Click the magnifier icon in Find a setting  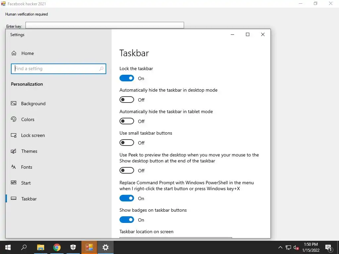pyautogui.click(x=101, y=69)
